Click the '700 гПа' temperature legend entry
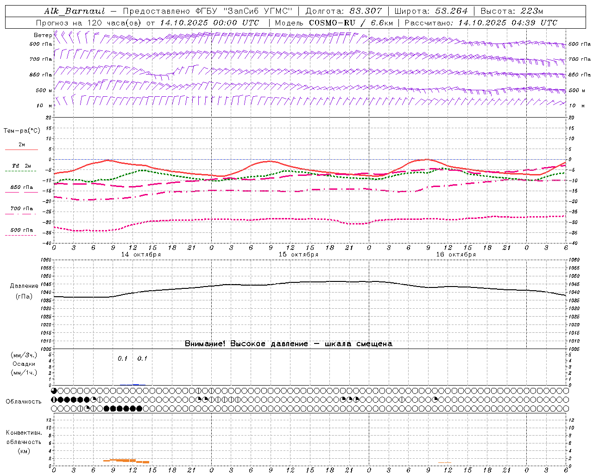The width and height of the screenshot is (593, 474). 22,209
